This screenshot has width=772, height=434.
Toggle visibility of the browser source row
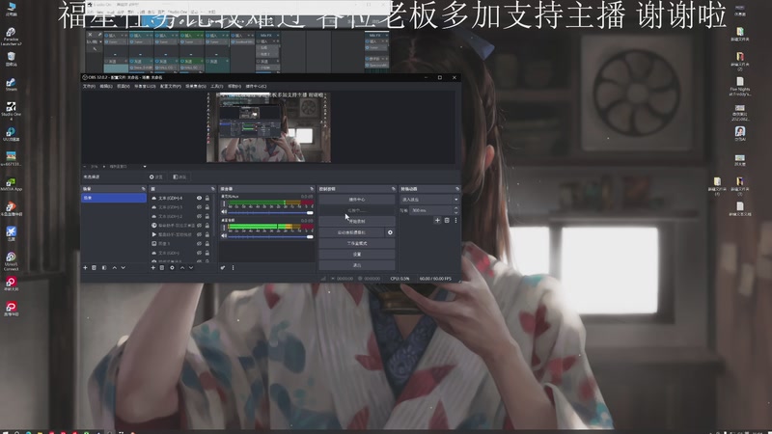tap(199, 226)
